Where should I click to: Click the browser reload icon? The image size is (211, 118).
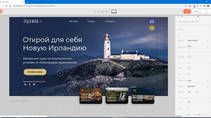point(6,6)
